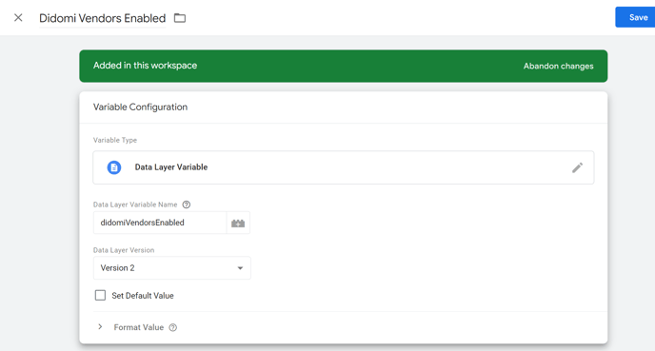The image size is (655, 351).
Task: Select the Data Layer Variable type row
Action: point(344,167)
